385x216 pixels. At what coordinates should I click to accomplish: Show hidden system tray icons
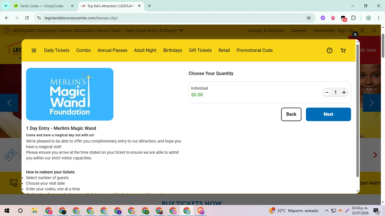pos(327,211)
